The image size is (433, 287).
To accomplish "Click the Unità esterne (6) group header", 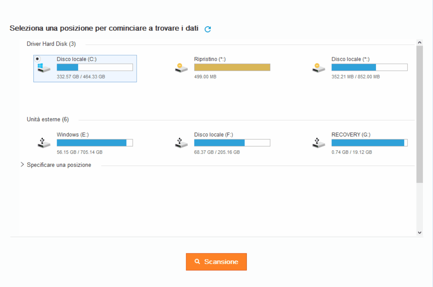I will click(x=48, y=120).
